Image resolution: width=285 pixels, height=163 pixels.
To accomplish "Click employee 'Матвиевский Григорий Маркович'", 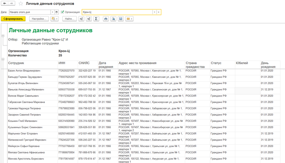I will pyautogui.click(x=27, y=140).
